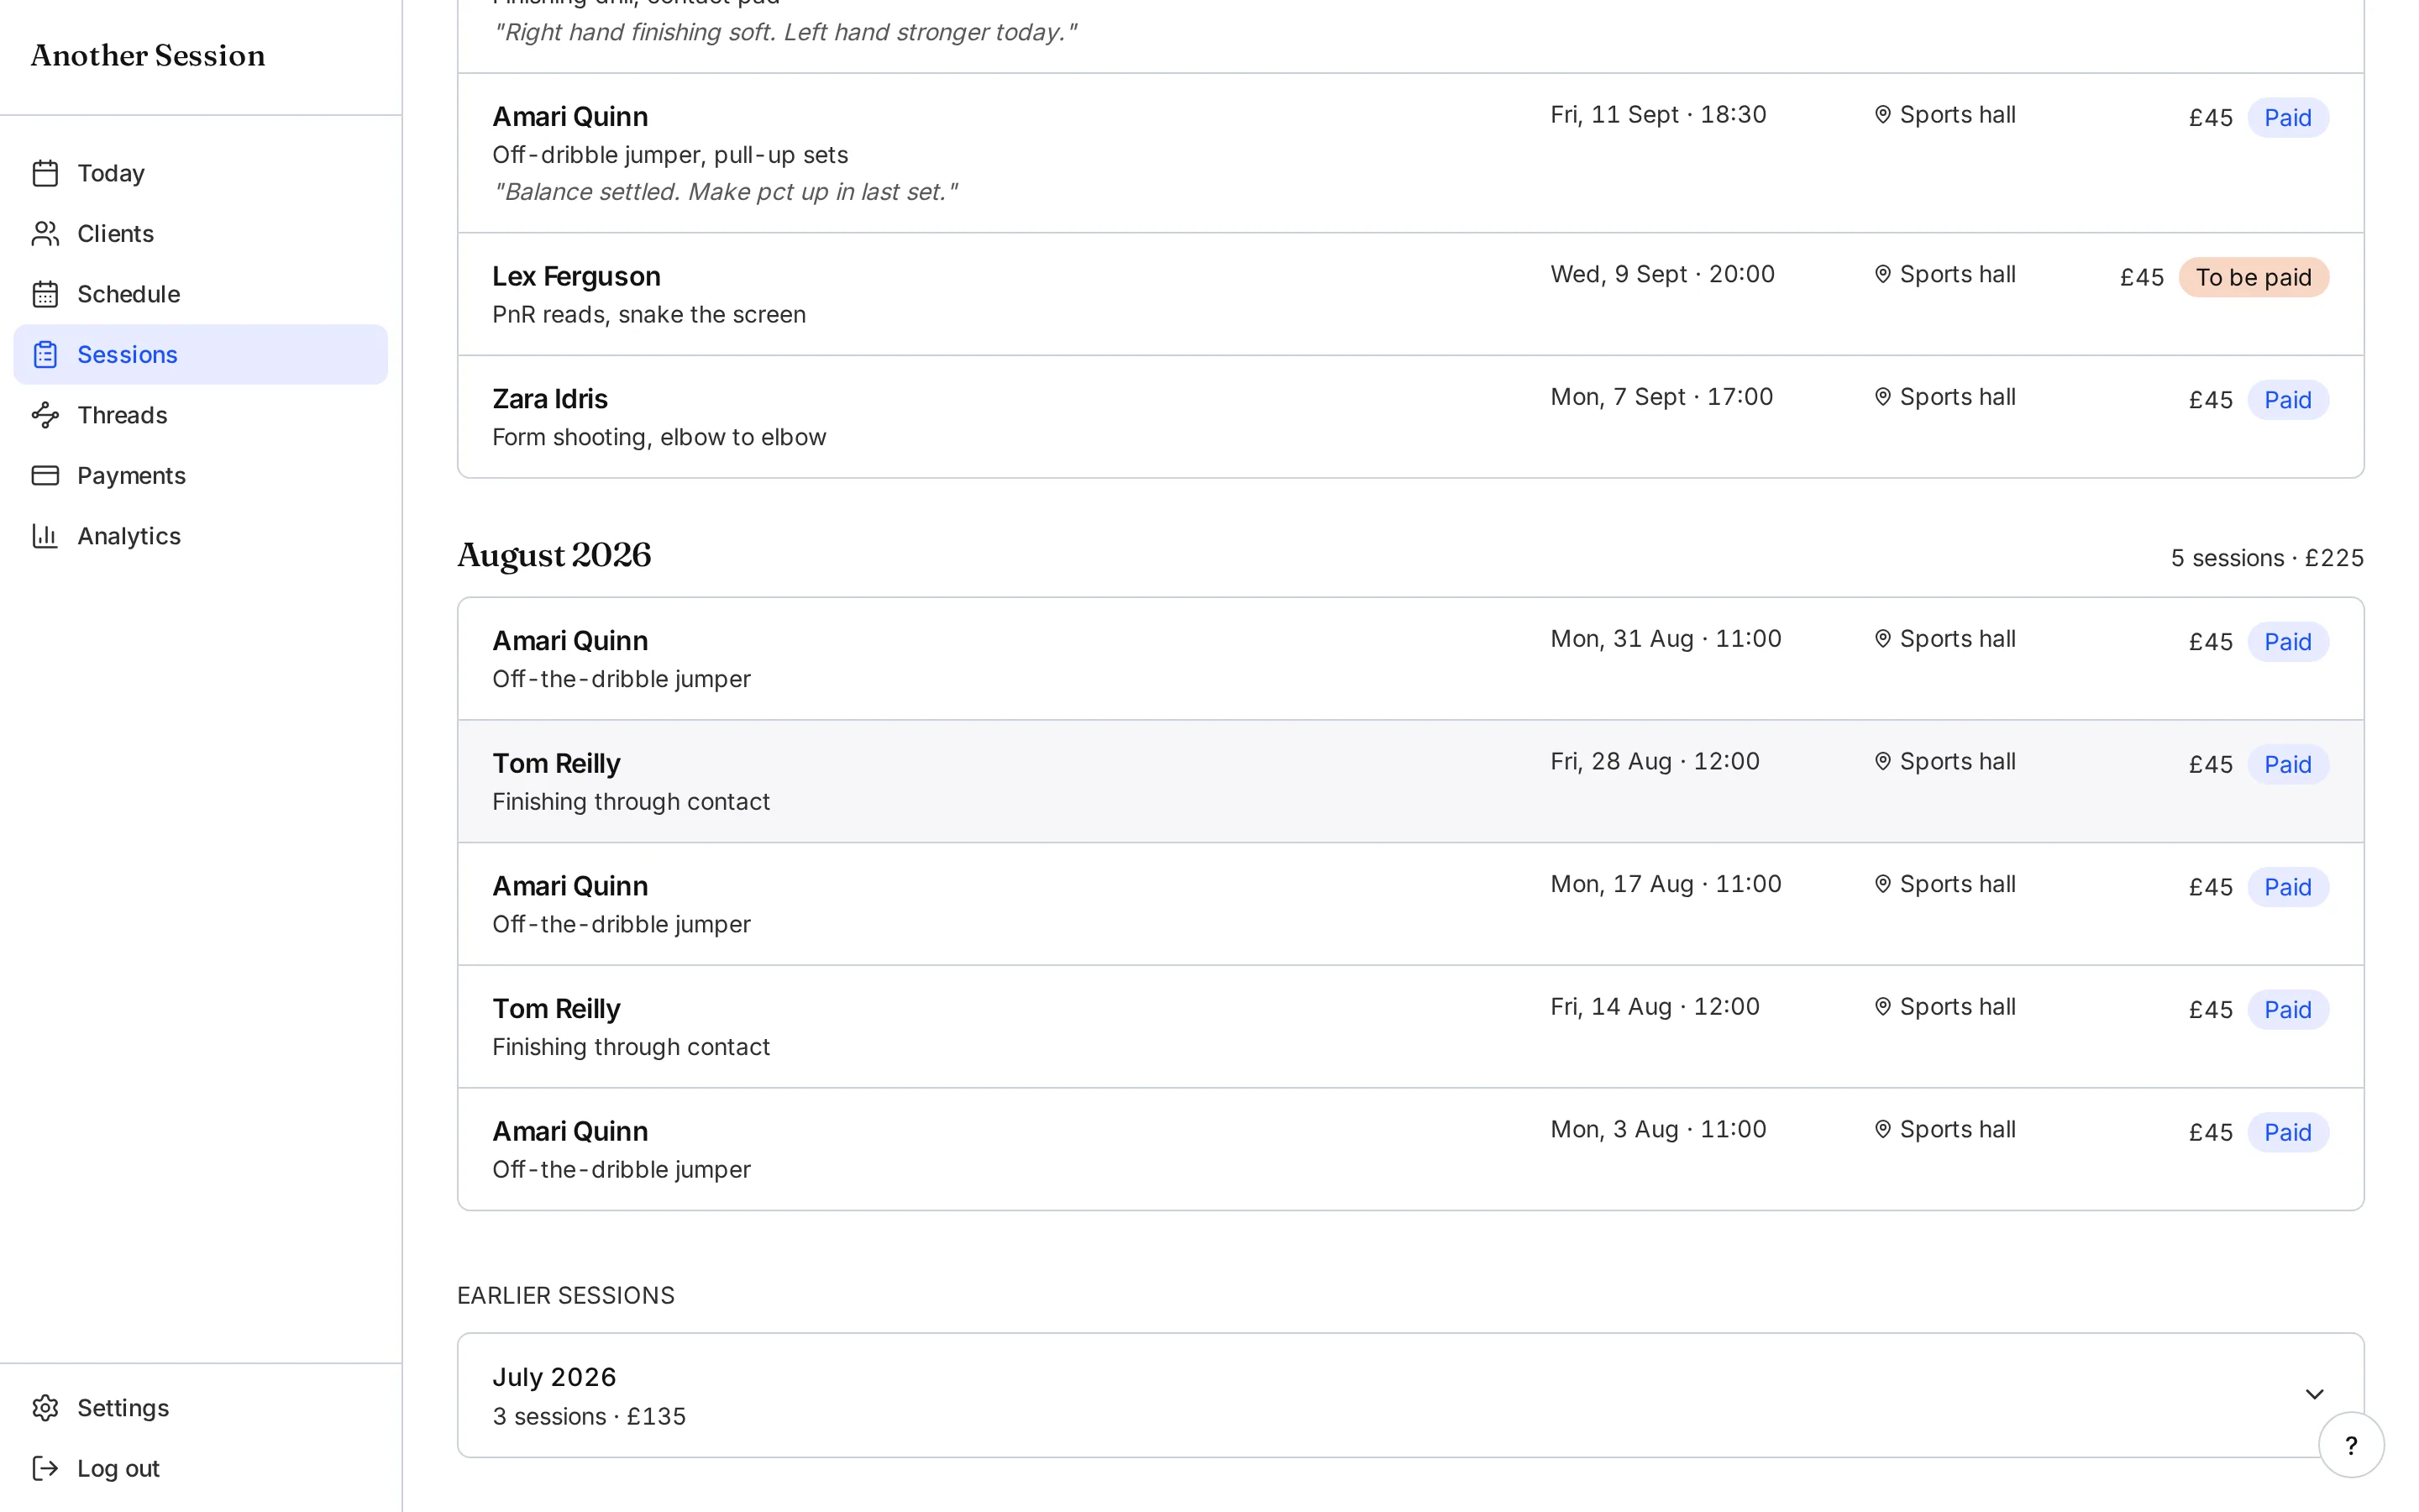Open Payments from the sidebar
The width and height of the screenshot is (2419, 1512).
pyautogui.click(x=200, y=476)
